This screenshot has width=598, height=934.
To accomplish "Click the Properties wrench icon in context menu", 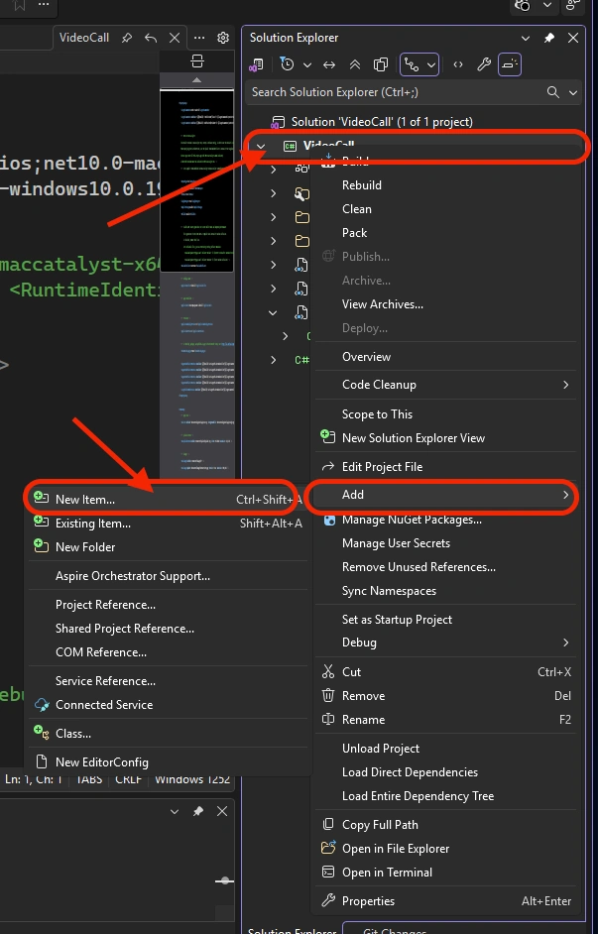I will click(x=328, y=900).
